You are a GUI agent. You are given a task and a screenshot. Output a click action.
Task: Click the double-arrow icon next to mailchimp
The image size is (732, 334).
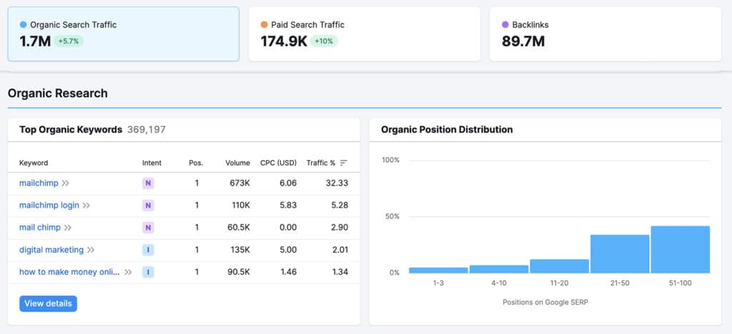tap(65, 183)
